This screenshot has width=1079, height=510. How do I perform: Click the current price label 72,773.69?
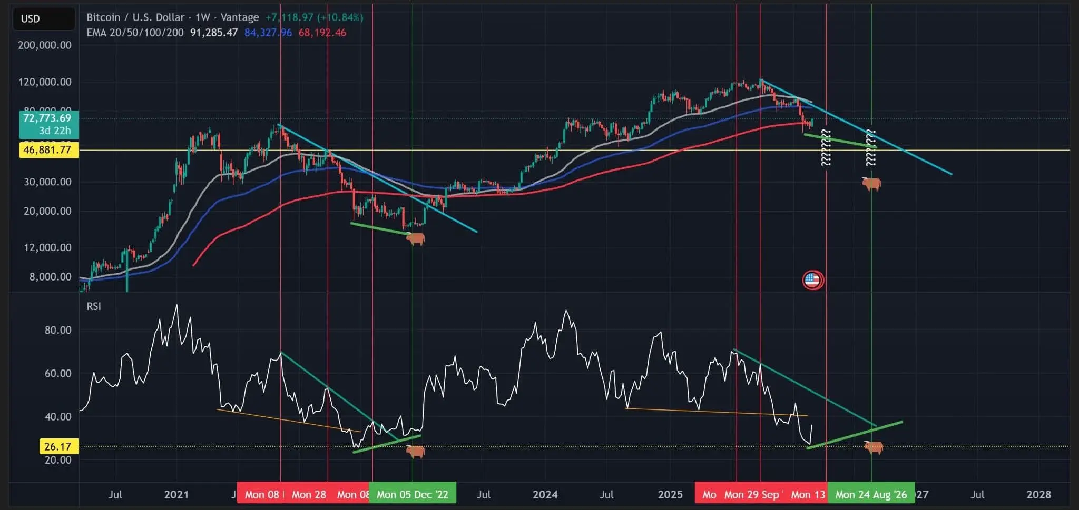click(x=48, y=118)
